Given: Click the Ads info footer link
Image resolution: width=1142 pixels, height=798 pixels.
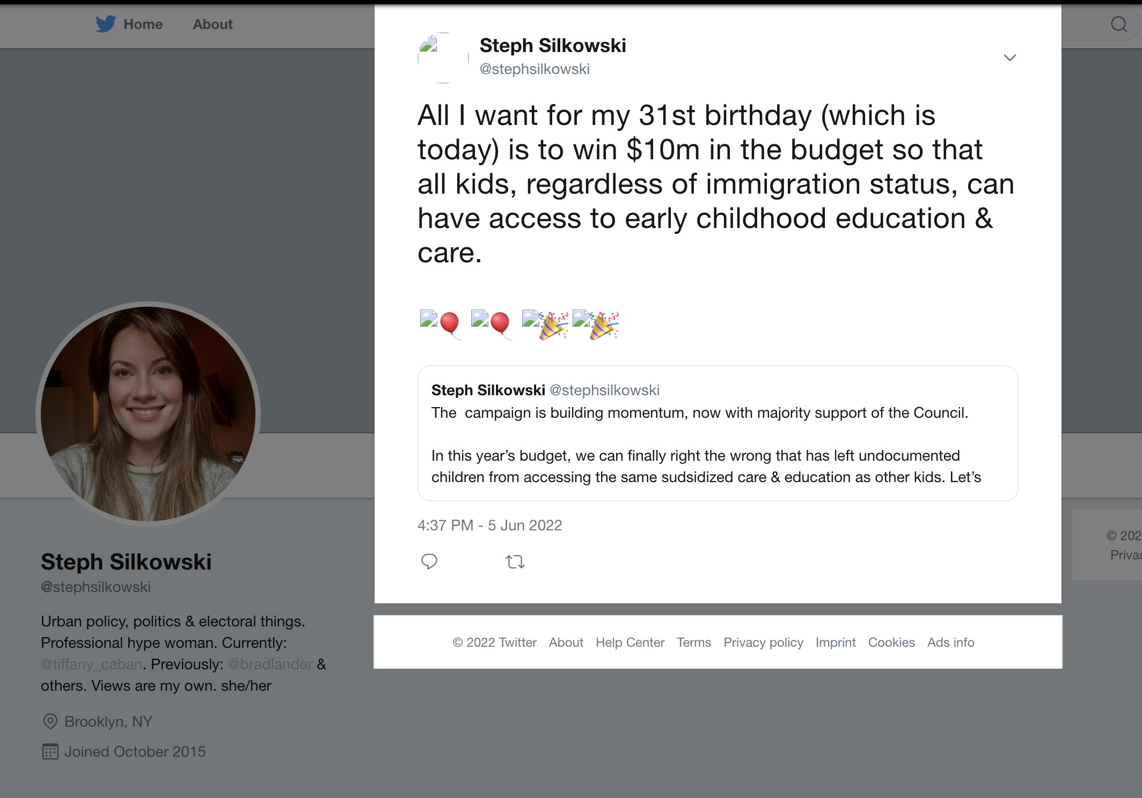Looking at the screenshot, I should pos(950,642).
